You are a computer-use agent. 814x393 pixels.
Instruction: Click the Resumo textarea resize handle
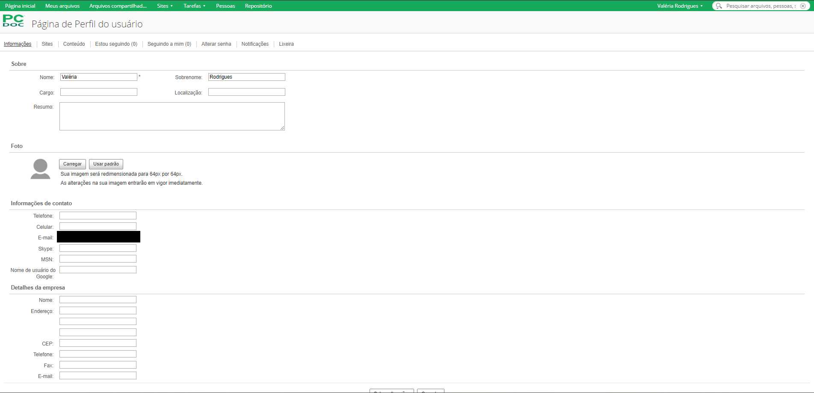click(282, 128)
